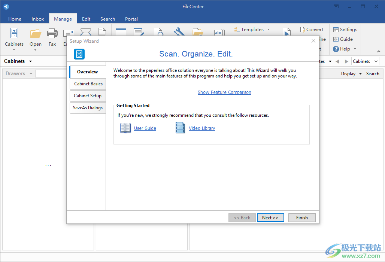Click the Next >> button

[x=270, y=217]
